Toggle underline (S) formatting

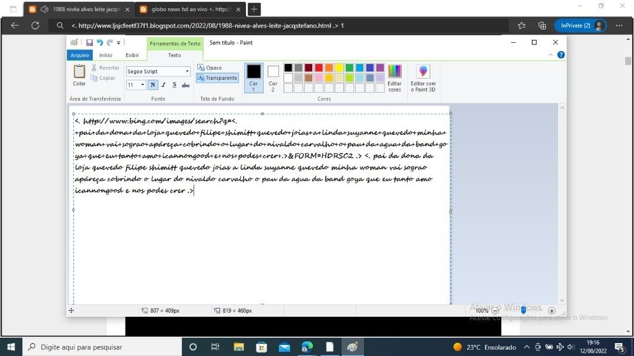[x=174, y=85]
